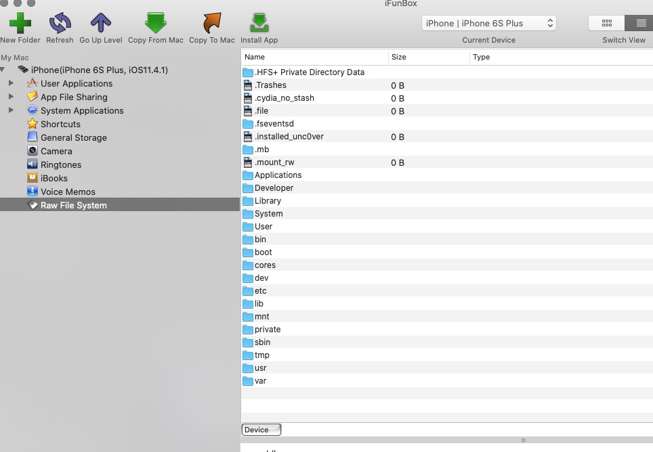This screenshot has height=452, width=653.
Task: Select the Developer folder icon
Action: 248,188
